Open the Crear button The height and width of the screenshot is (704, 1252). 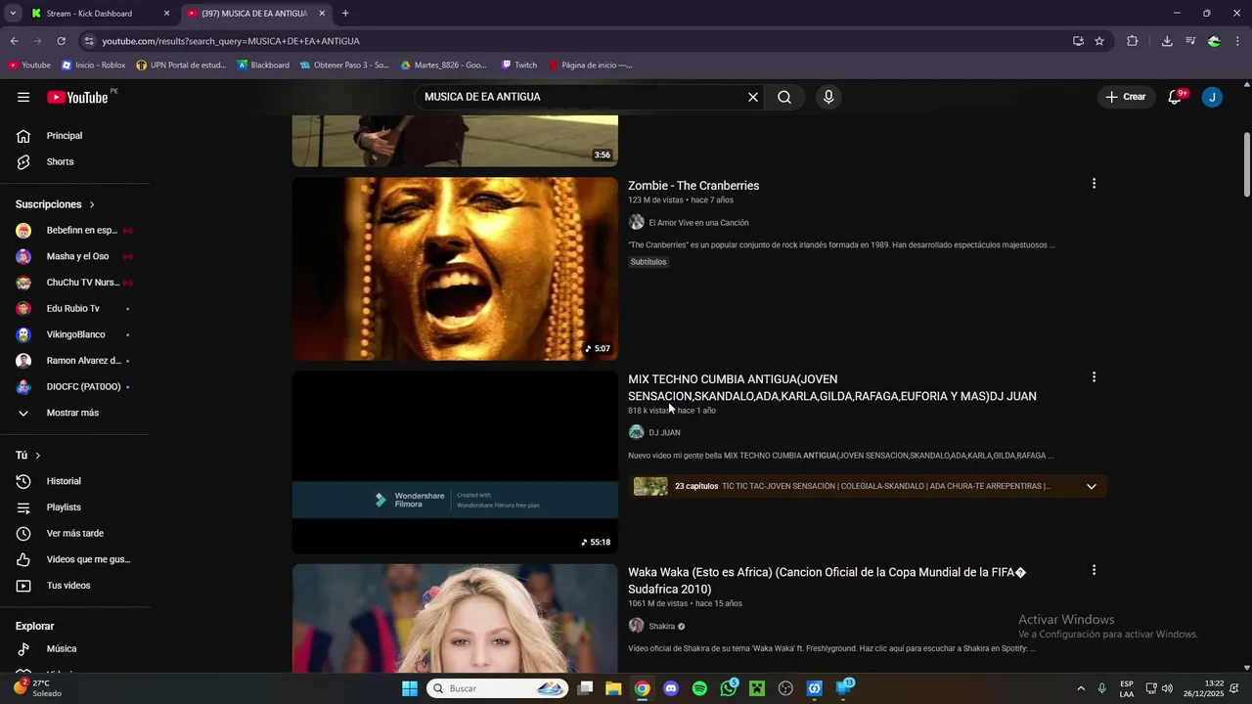click(1126, 97)
